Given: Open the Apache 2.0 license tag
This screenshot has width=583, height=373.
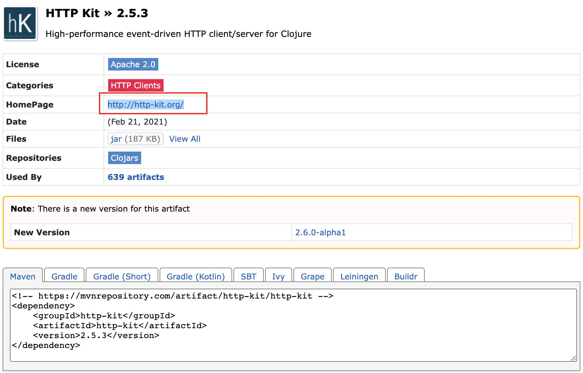Looking at the screenshot, I should (x=133, y=64).
